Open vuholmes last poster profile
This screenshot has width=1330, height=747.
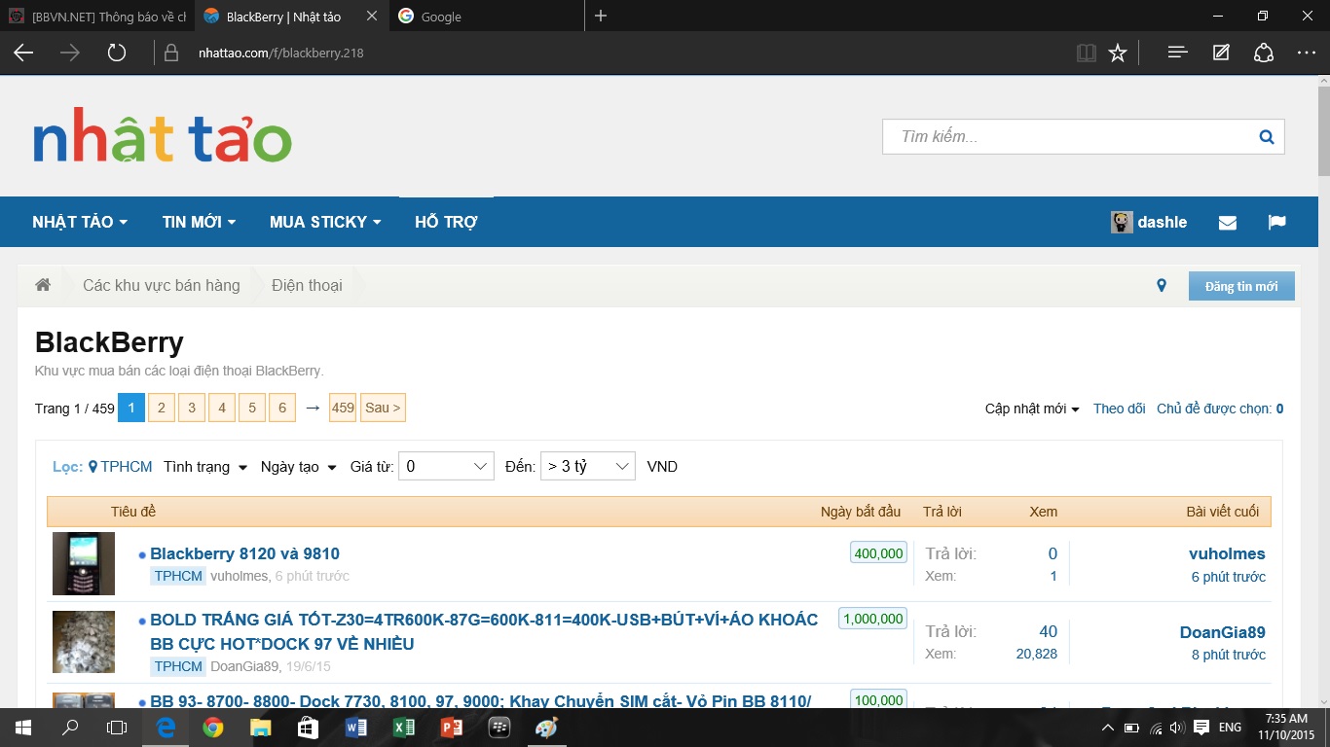pyautogui.click(x=1227, y=553)
